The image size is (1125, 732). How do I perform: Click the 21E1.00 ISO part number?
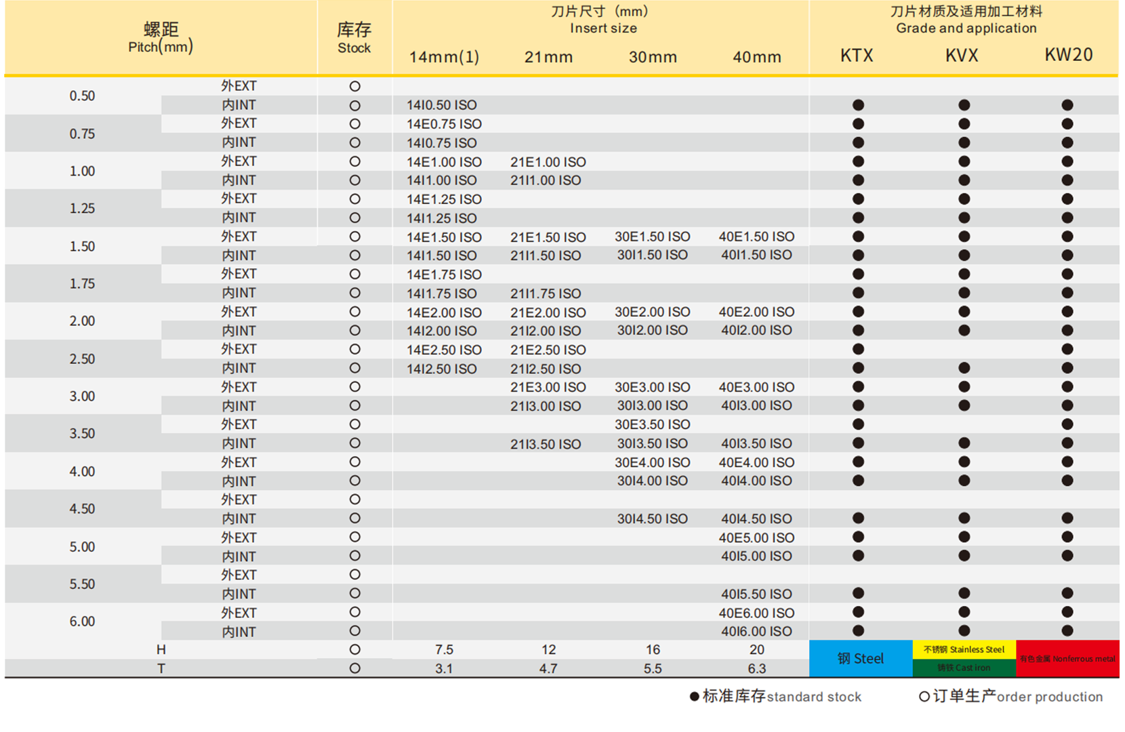(548, 162)
